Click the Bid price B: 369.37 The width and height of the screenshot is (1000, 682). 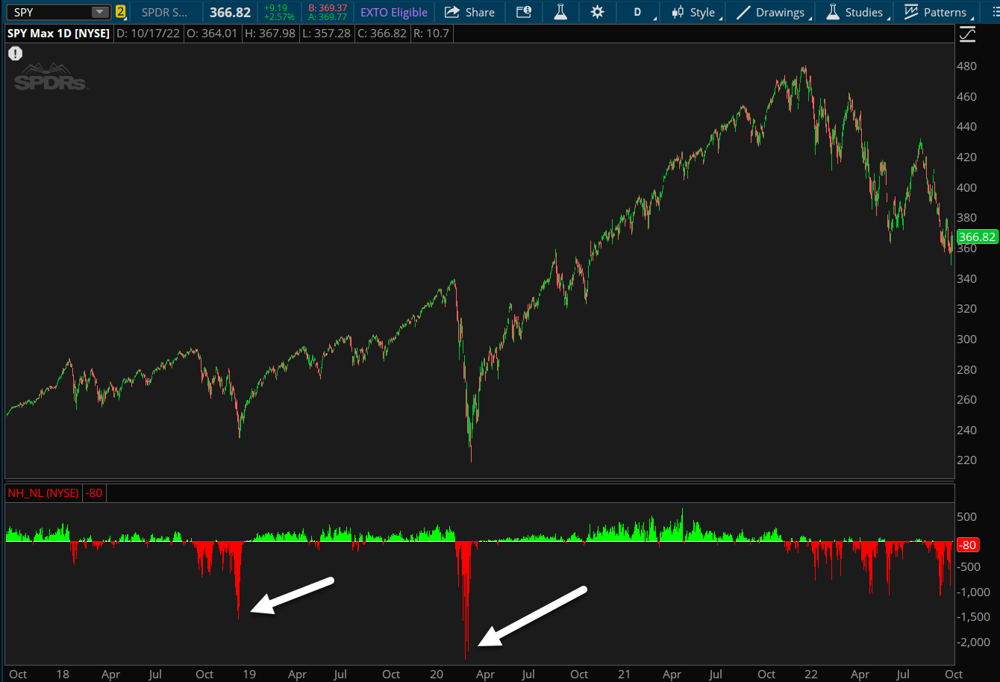[x=328, y=7]
